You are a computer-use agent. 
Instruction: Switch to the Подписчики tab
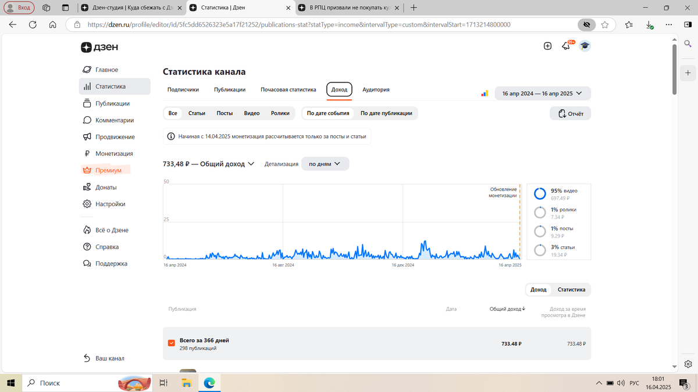[183, 89]
